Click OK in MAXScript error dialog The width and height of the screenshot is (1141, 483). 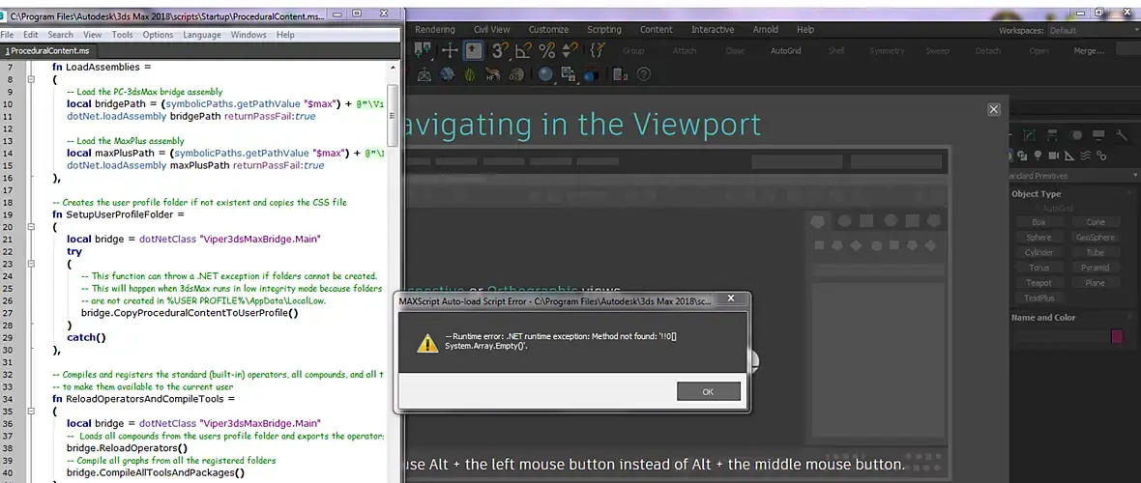(708, 391)
